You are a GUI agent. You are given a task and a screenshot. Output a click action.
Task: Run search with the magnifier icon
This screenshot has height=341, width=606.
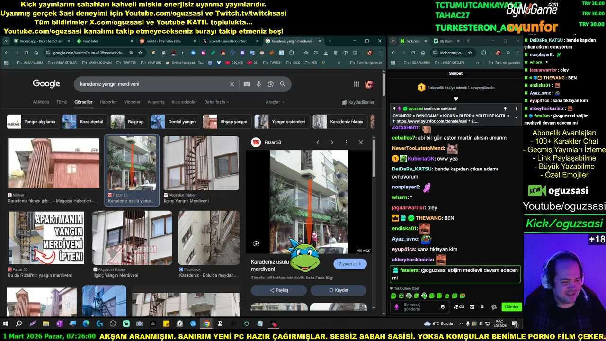[x=283, y=84]
